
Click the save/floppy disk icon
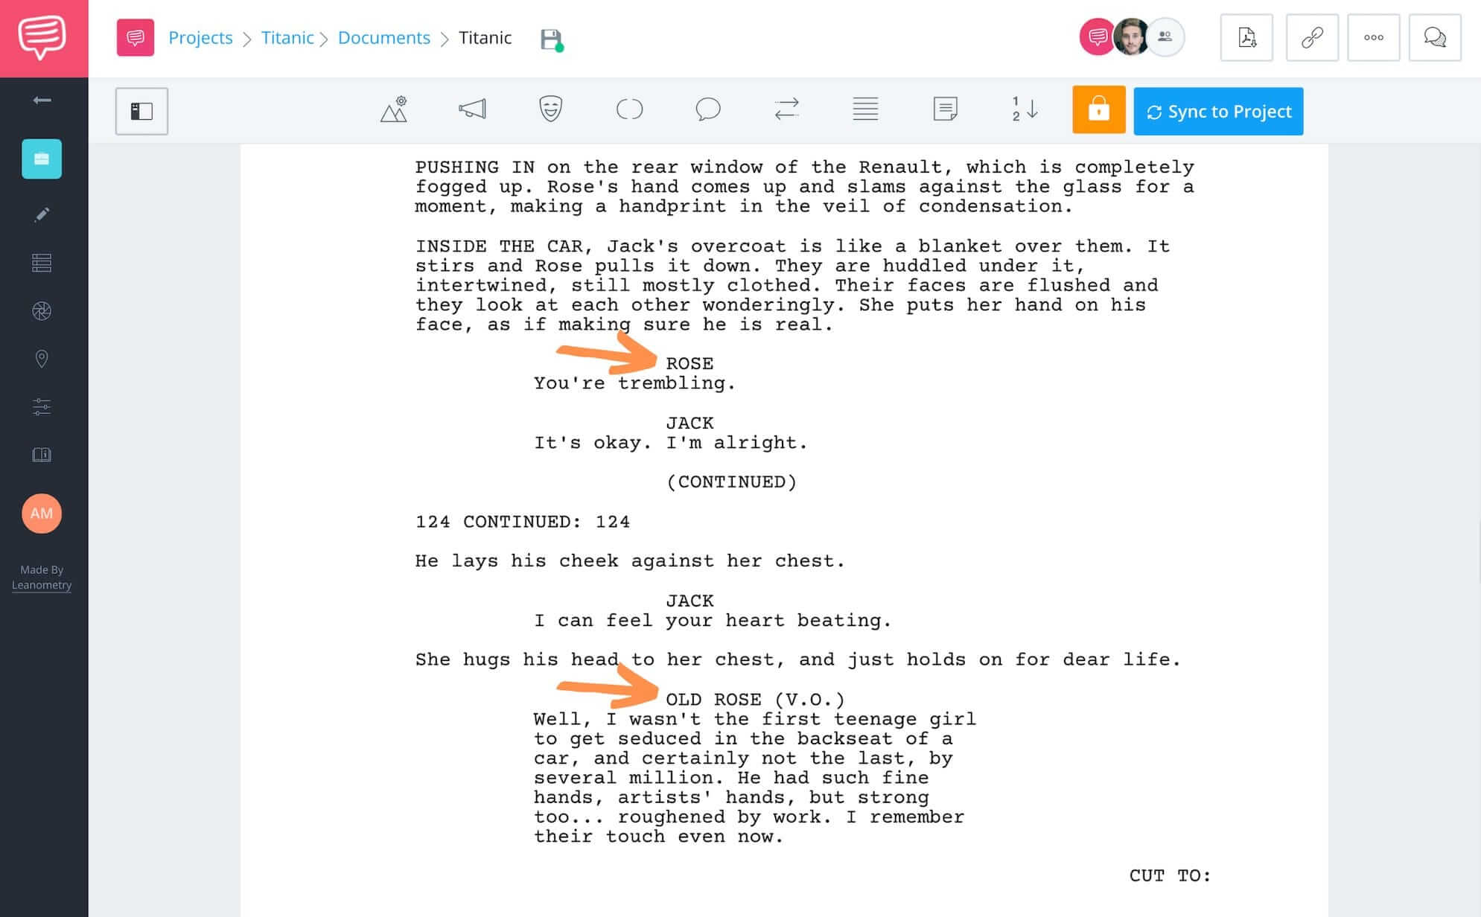(x=551, y=38)
